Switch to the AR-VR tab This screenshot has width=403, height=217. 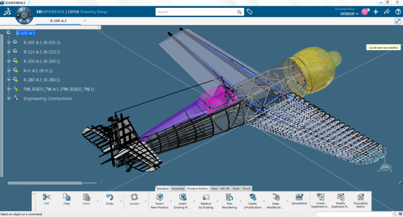pos(225,189)
